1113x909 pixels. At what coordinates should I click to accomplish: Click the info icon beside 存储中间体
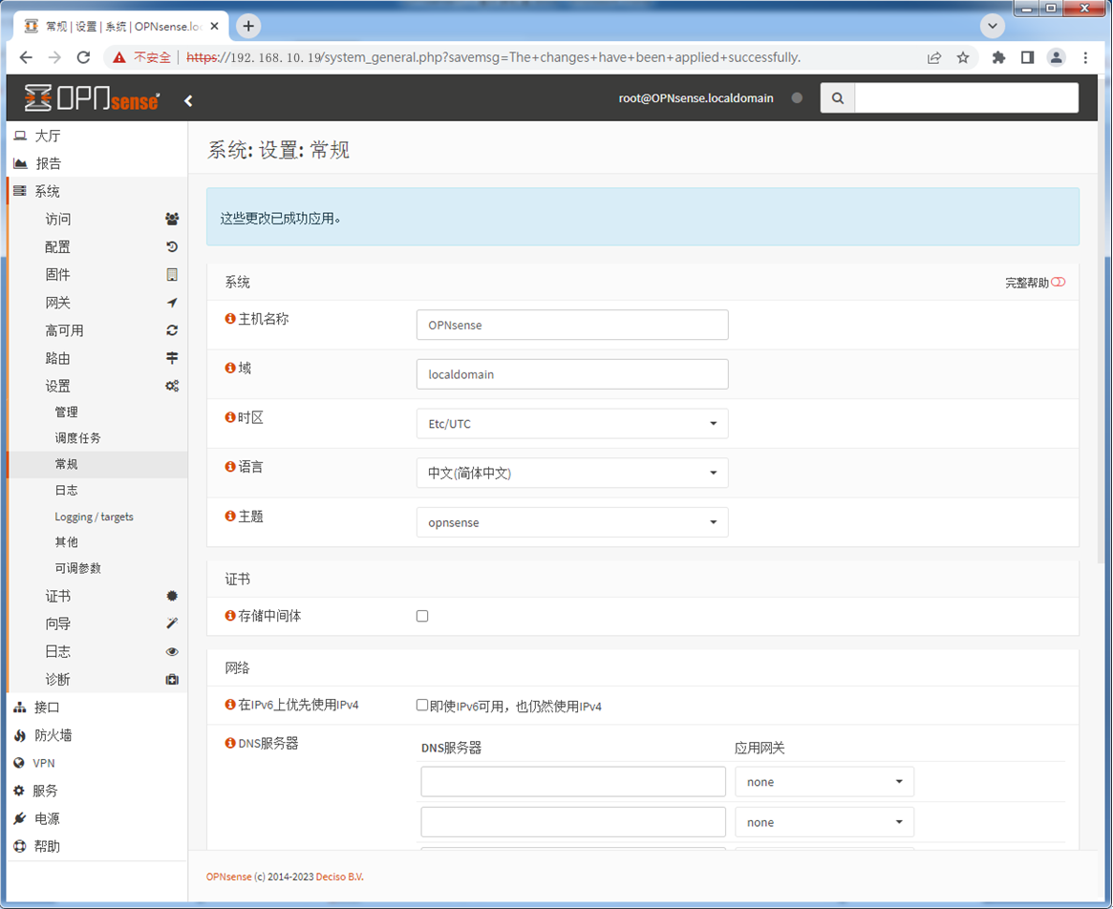click(230, 615)
